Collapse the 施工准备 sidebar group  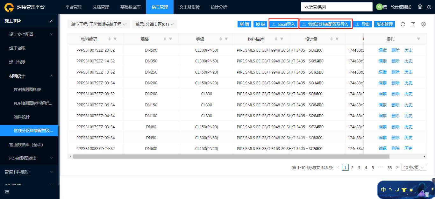29,21
